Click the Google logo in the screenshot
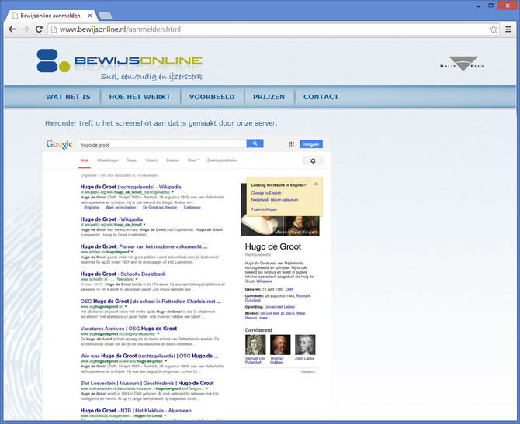 [x=59, y=144]
